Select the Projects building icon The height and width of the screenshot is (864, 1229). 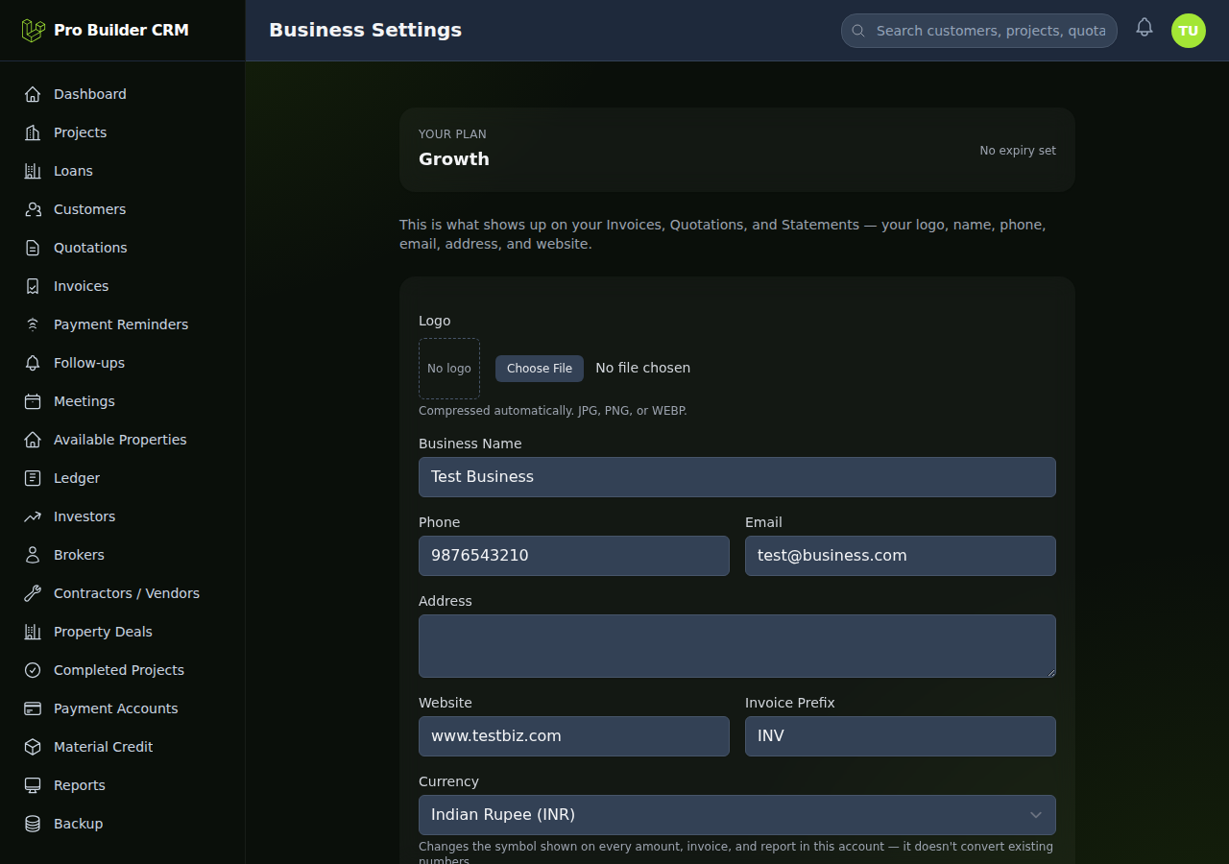pos(33,132)
